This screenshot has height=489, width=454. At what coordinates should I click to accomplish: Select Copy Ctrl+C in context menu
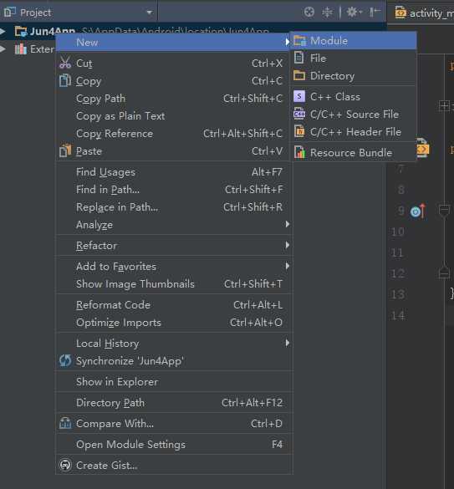(x=173, y=81)
